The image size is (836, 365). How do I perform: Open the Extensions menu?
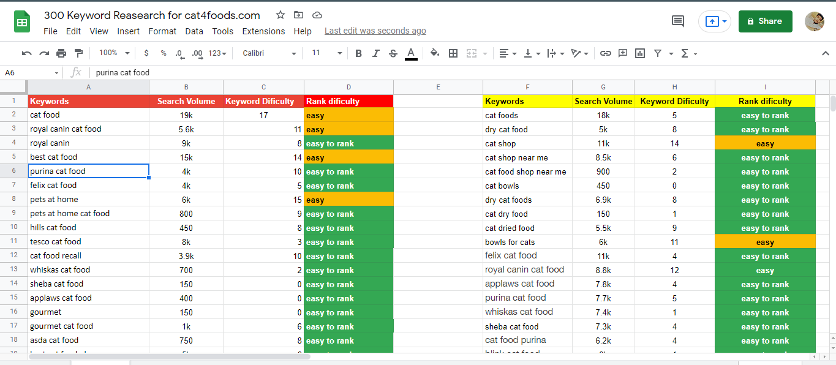(x=264, y=31)
